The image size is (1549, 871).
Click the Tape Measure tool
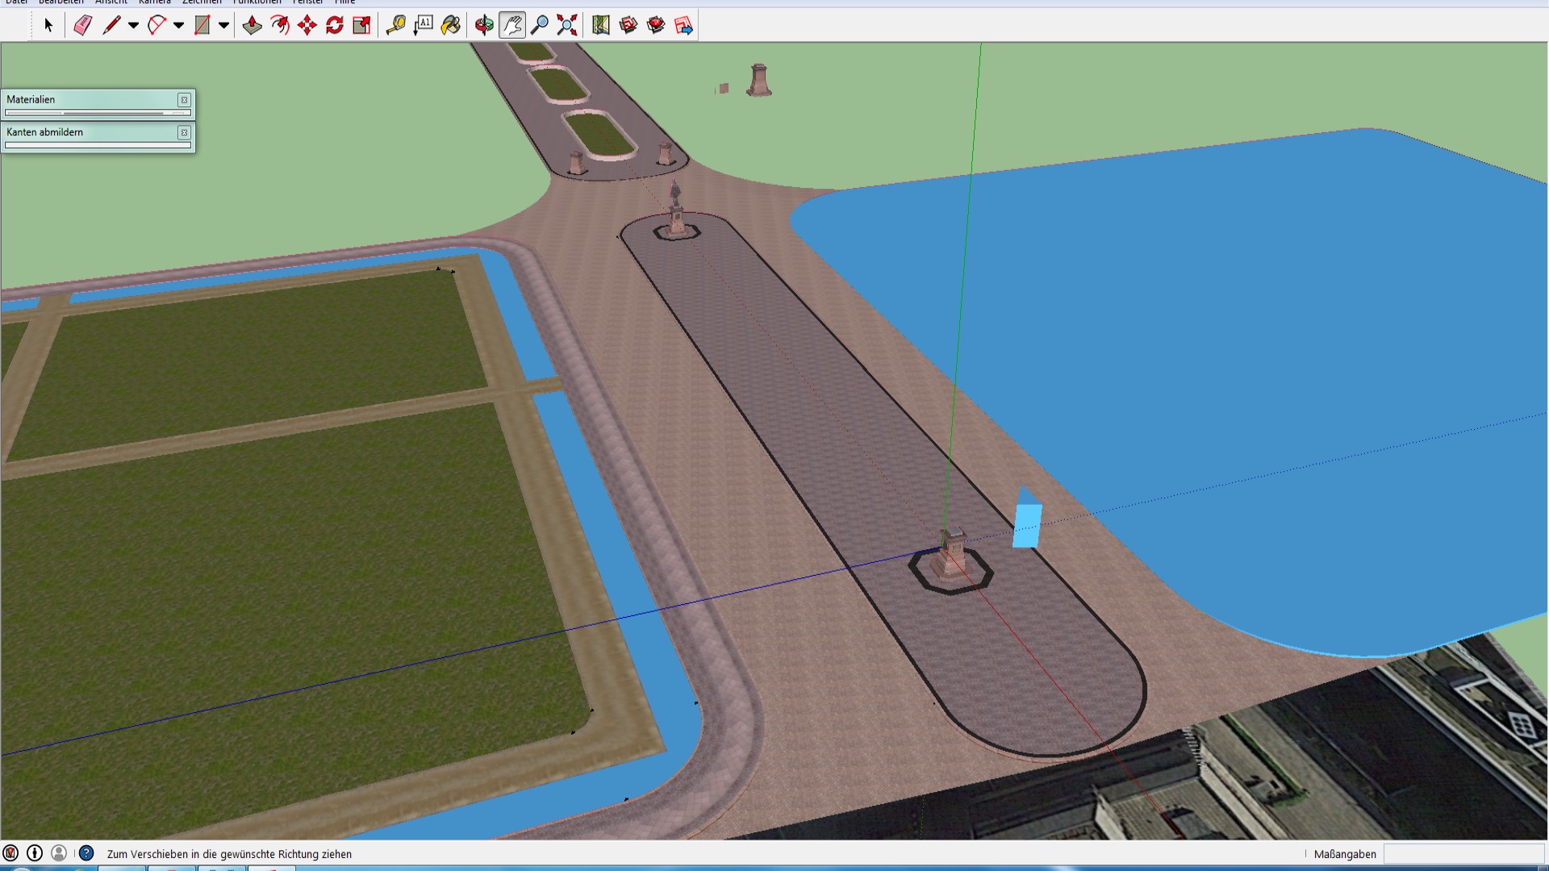[x=395, y=26]
